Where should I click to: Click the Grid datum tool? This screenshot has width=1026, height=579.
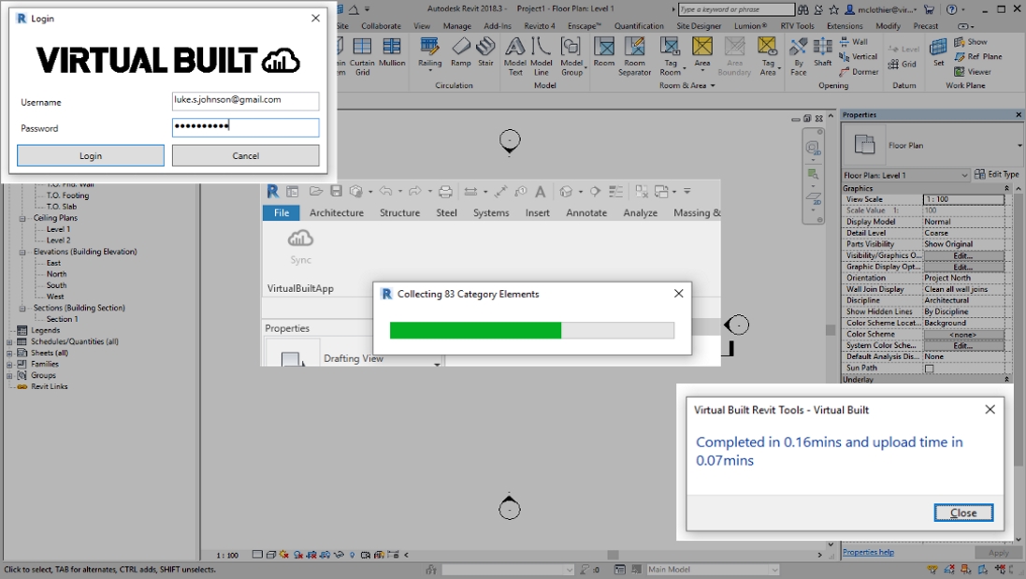903,65
